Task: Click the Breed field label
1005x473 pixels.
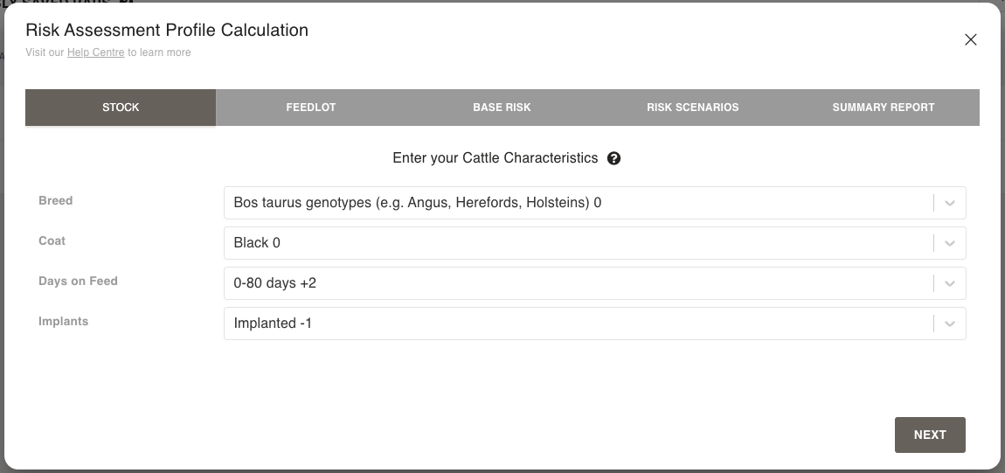Action: point(56,200)
